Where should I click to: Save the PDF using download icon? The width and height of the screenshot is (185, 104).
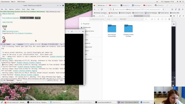click(x=174, y=16)
